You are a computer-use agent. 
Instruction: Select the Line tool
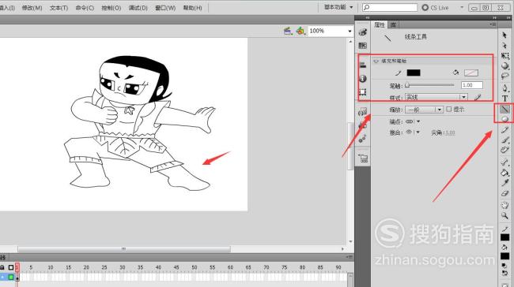[505, 109]
